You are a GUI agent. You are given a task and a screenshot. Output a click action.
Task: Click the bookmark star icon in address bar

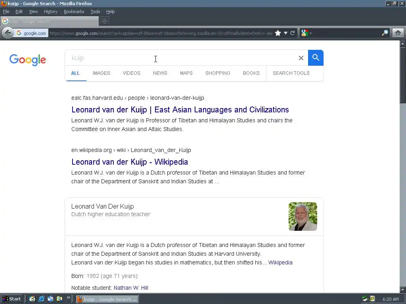tap(278, 33)
